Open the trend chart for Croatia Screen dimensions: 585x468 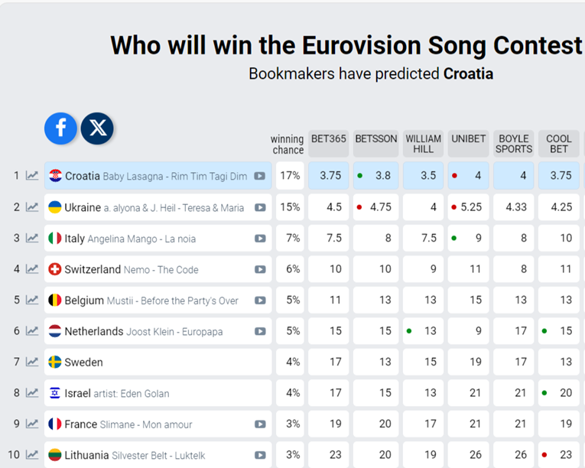click(32, 176)
